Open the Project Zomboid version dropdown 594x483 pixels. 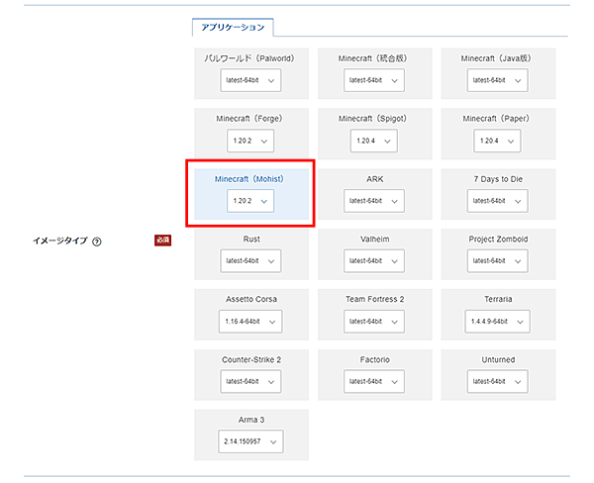coord(497,260)
